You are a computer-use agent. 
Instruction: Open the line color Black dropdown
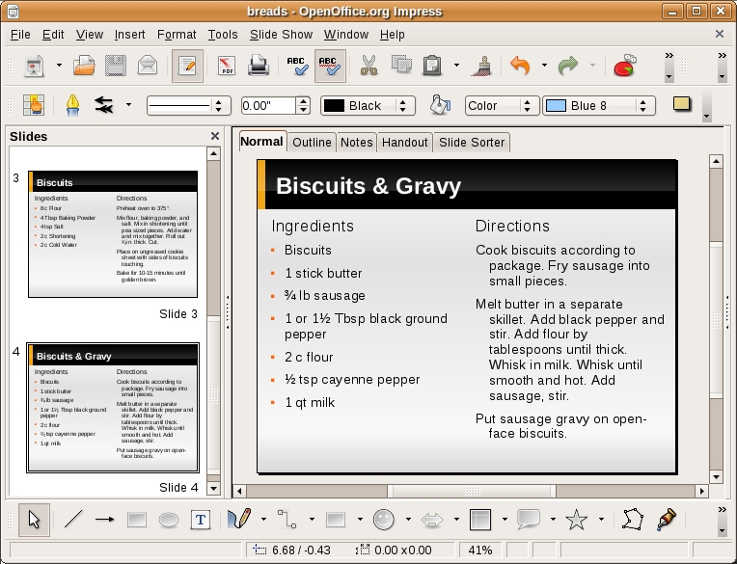pyautogui.click(x=404, y=106)
